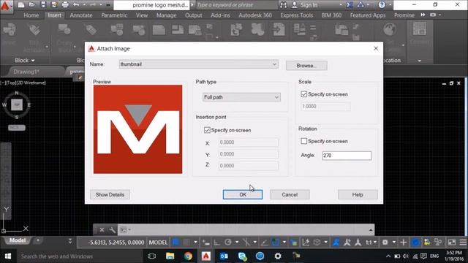Screen dimensions: 468x263
Task: Open the Express Tools ribbon tab
Action: tap(297, 15)
